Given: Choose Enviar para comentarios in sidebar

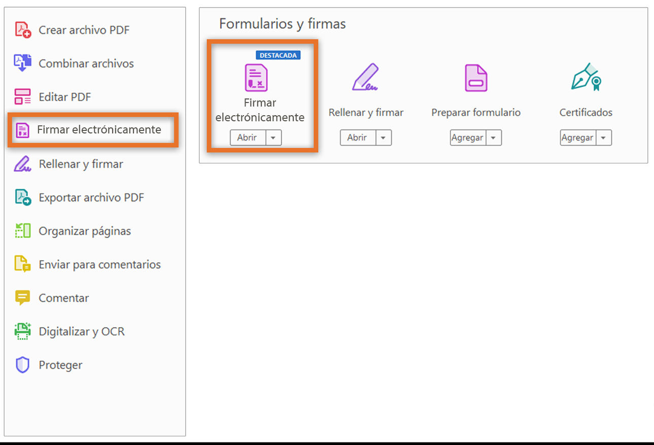Looking at the screenshot, I should coord(99,264).
